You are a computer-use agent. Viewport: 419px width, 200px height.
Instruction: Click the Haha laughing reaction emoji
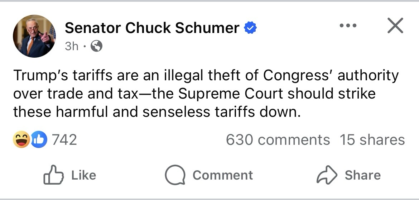(x=21, y=140)
